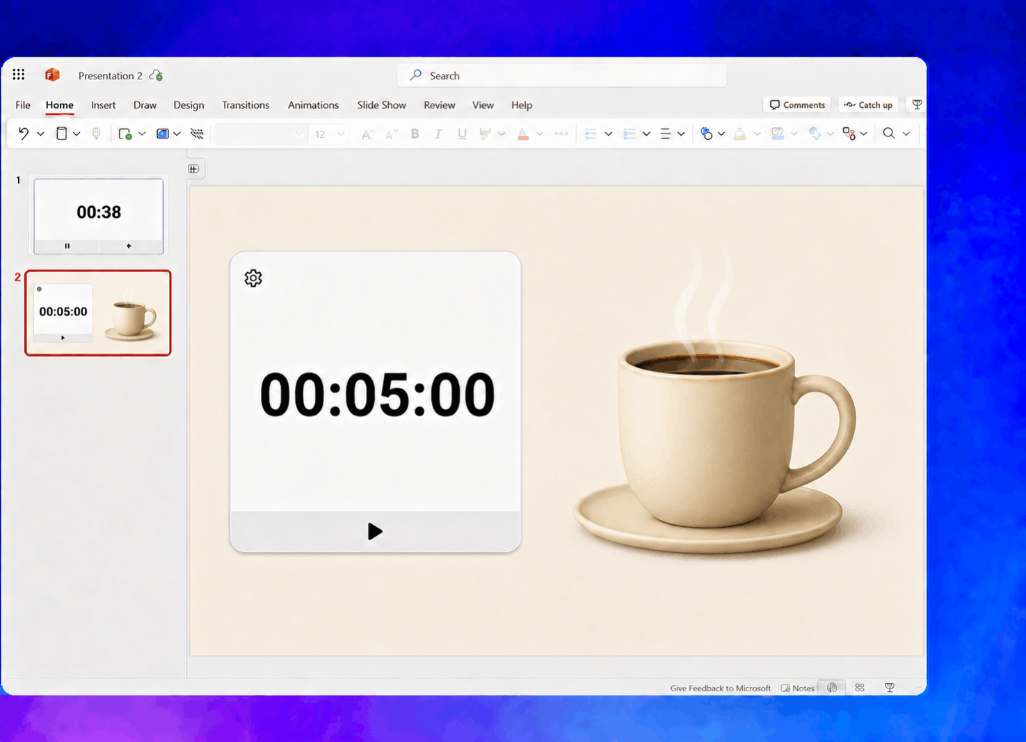Toggle Bold formatting
Screen dimensions: 1026x742
pyautogui.click(x=415, y=134)
